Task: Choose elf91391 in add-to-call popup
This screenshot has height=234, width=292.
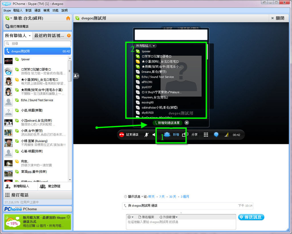Action: tap(147, 82)
